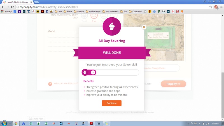Click the EN language indicator

click(x=192, y=123)
